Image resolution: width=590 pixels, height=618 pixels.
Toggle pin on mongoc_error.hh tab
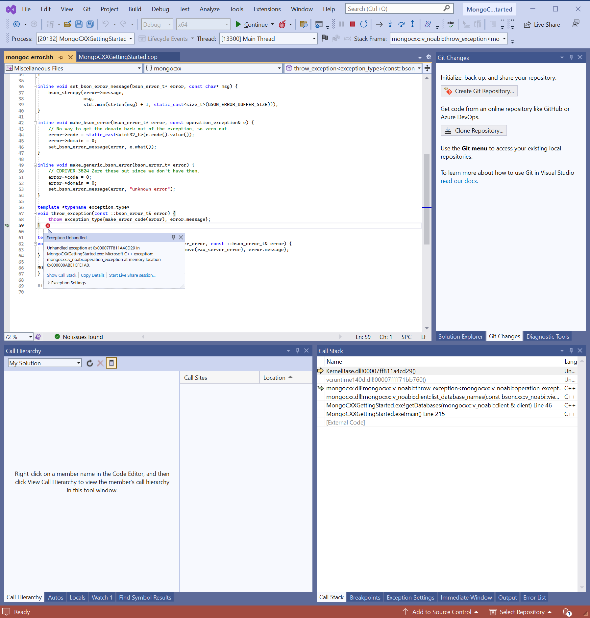pos(61,57)
